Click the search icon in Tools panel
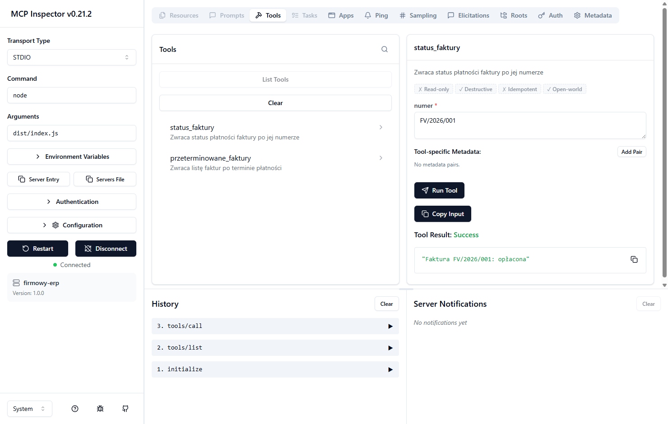 (x=385, y=50)
